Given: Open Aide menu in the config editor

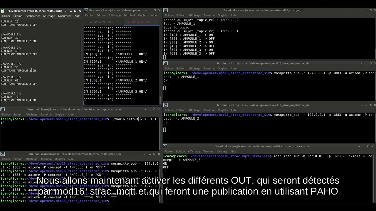Looking at the screenshot, I should coord(77,16).
